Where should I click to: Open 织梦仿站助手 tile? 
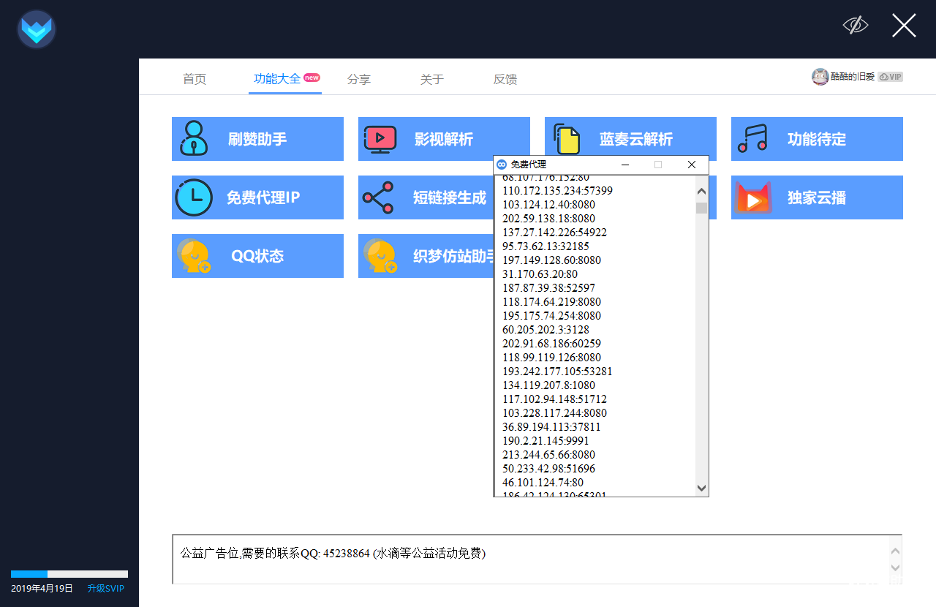tap(426, 256)
